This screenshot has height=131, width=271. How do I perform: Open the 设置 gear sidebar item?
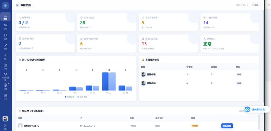click(x=5, y=86)
